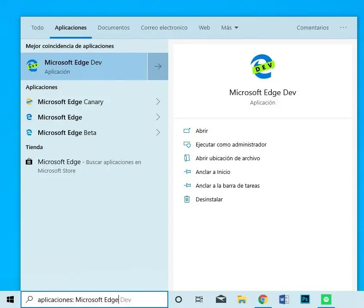Click the blue Microsoft Edge icon

pyautogui.click(x=29, y=117)
